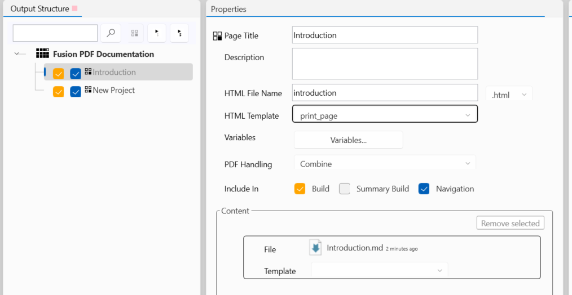Click into the Description text field
The image size is (572, 295).
tap(385, 63)
